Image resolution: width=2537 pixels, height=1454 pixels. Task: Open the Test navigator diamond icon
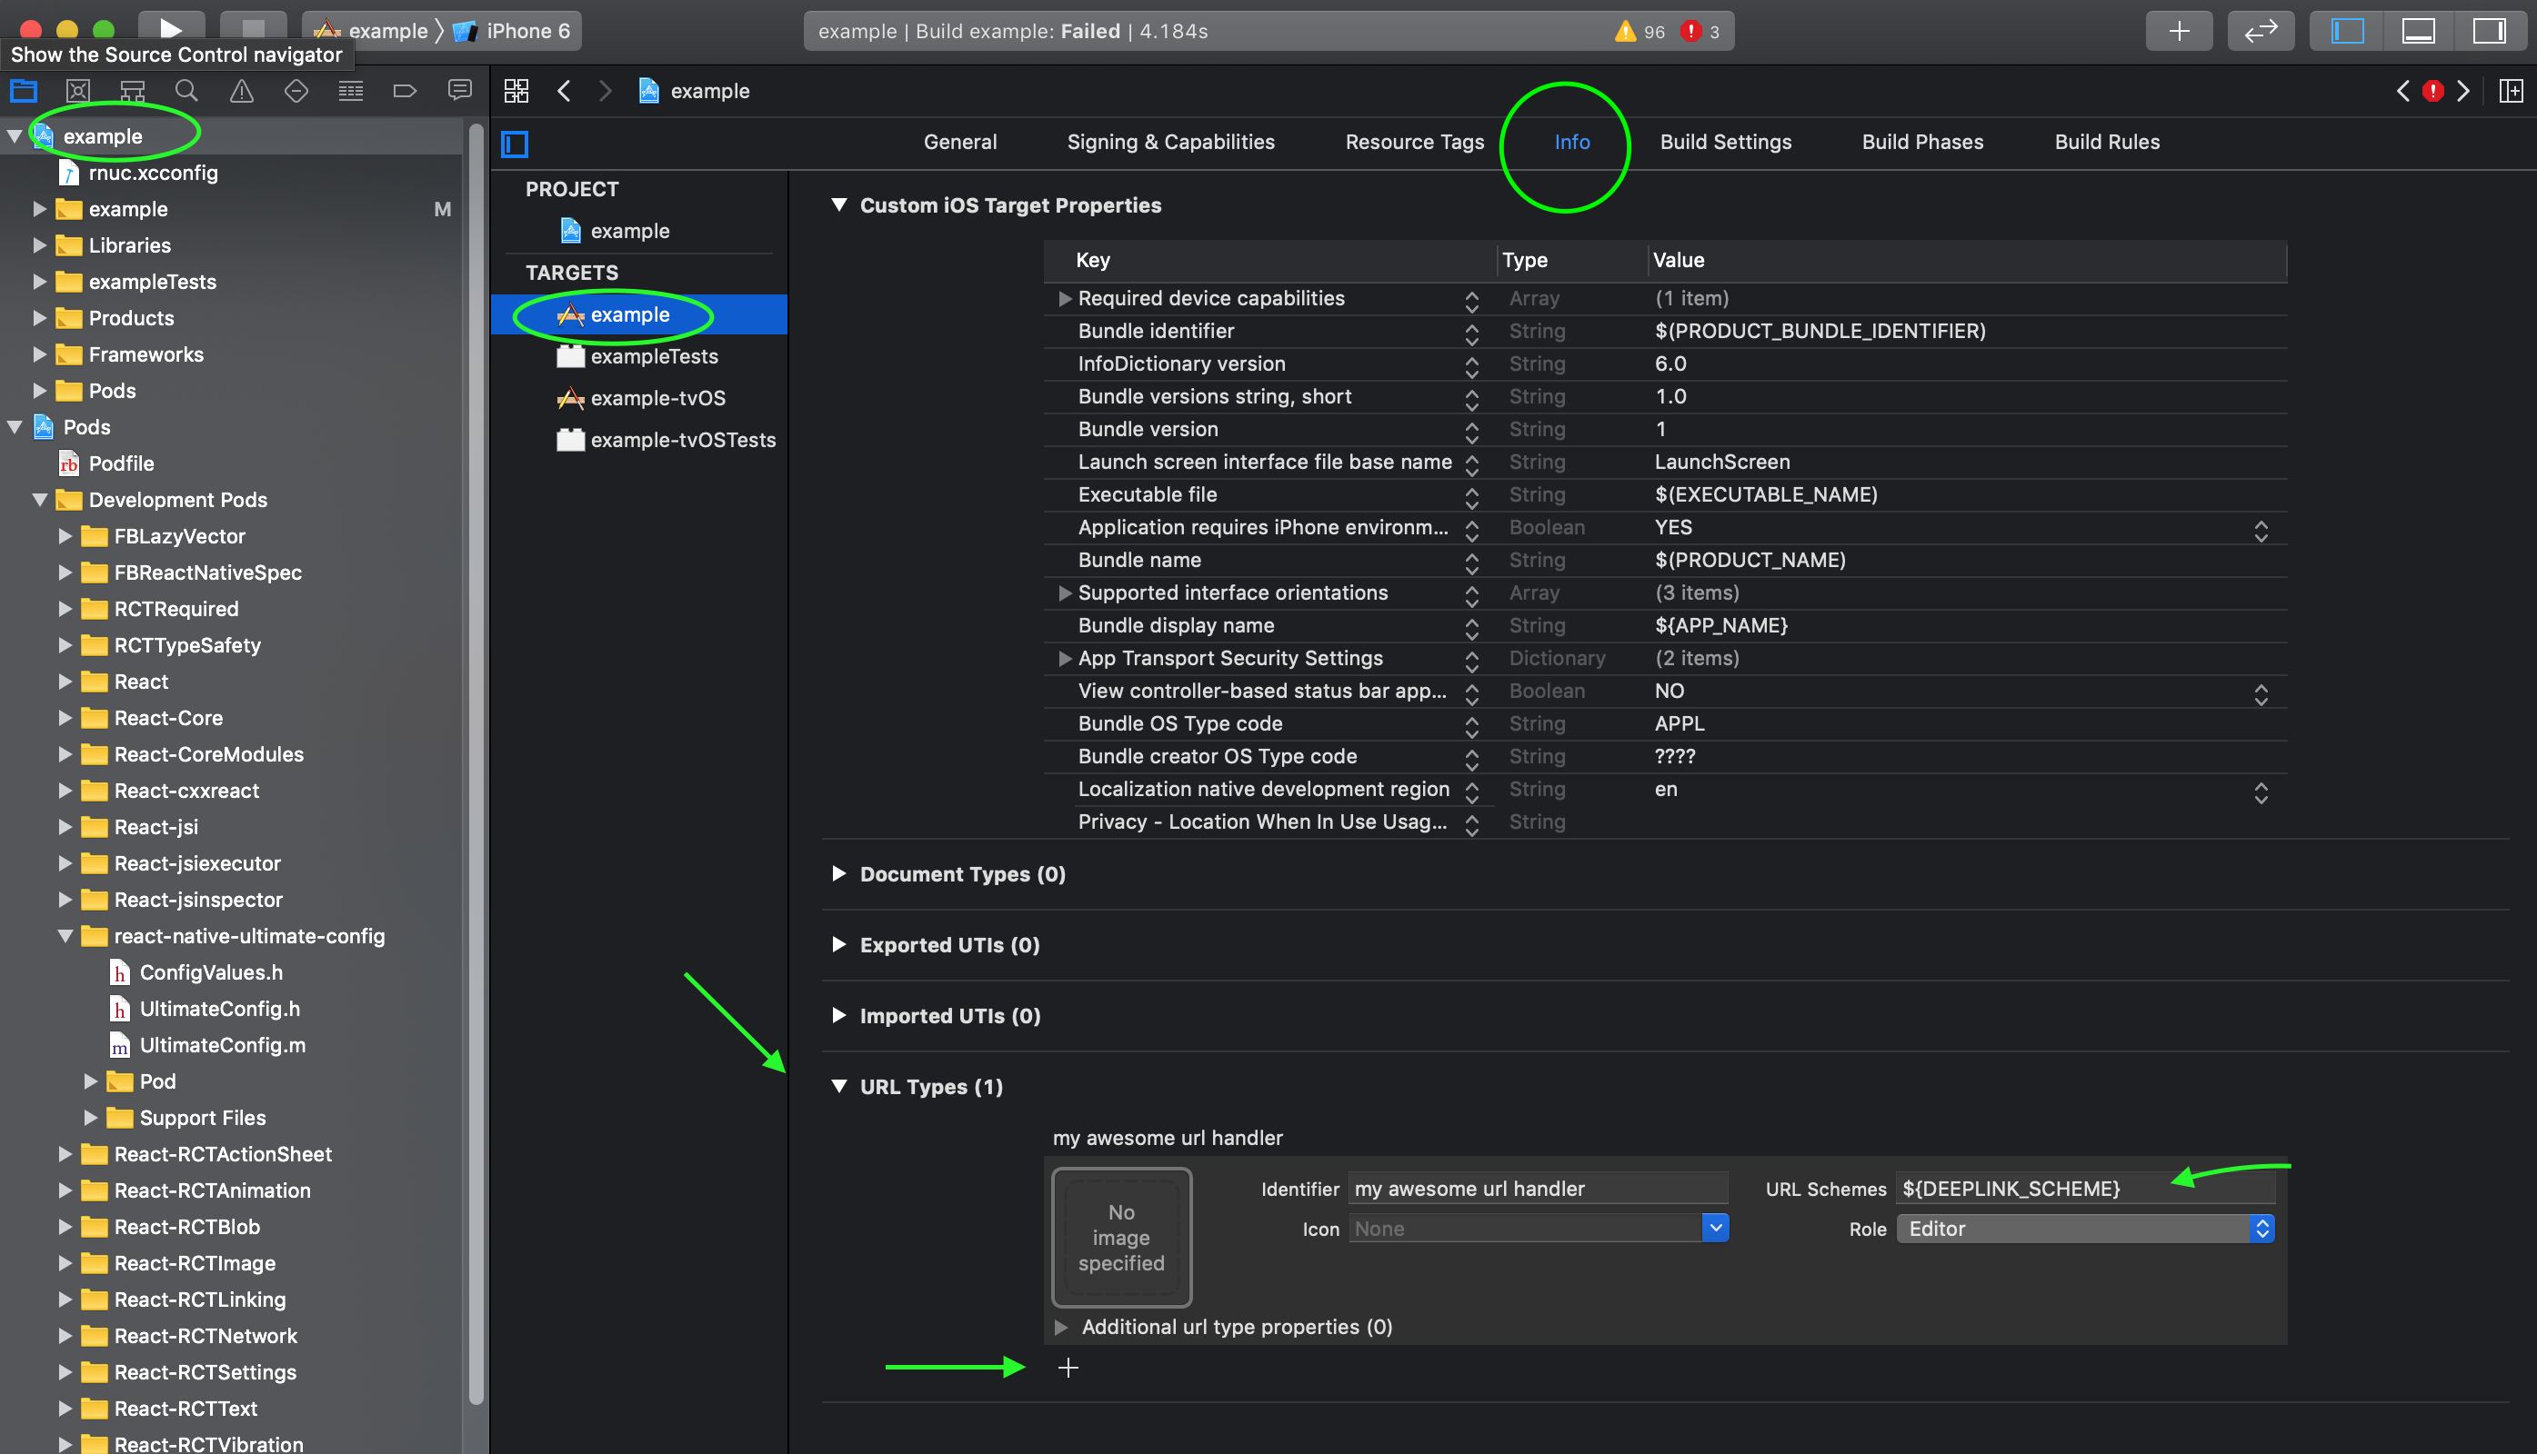click(x=296, y=91)
